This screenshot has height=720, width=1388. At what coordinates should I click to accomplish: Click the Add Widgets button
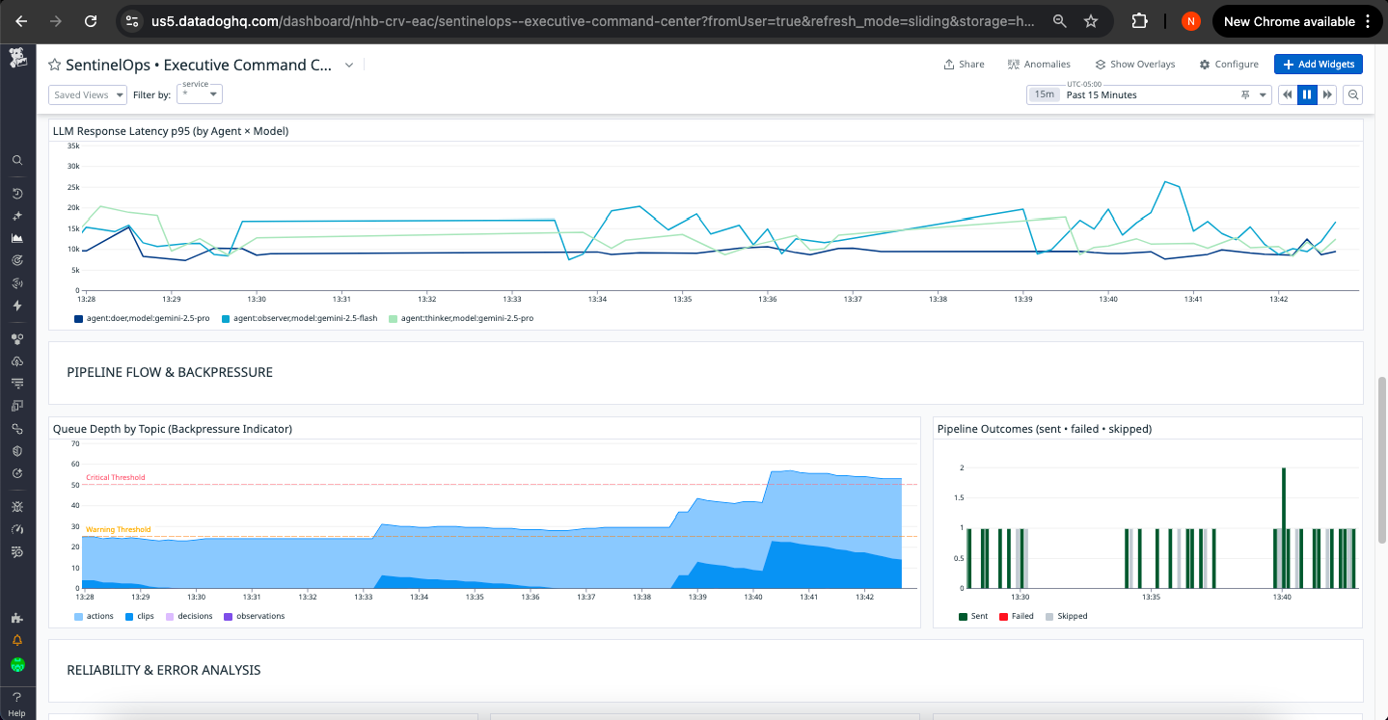(1319, 65)
